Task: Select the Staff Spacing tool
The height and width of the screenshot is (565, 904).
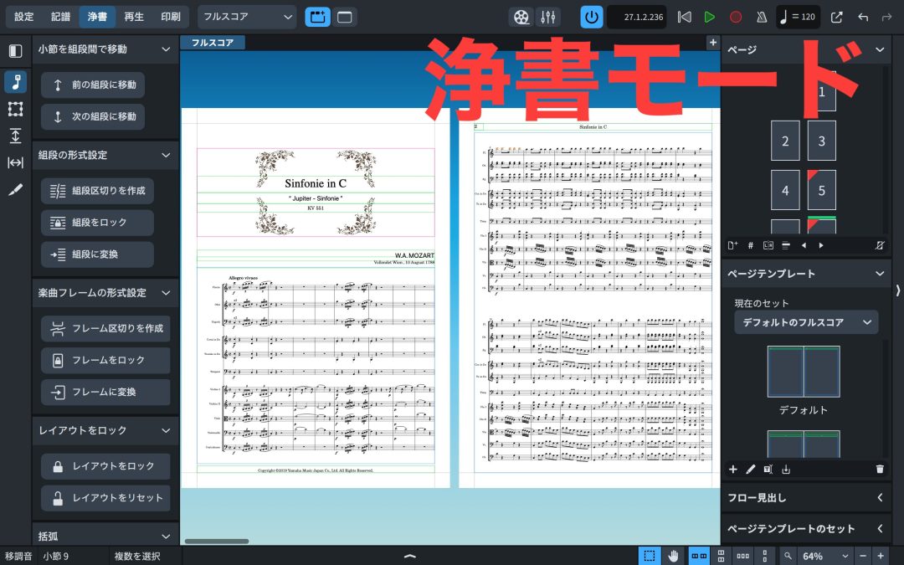Action: point(16,136)
